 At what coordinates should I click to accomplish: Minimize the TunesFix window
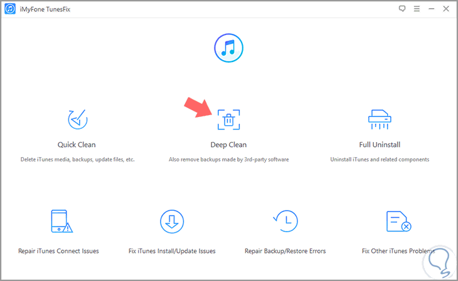click(x=432, y=9)
